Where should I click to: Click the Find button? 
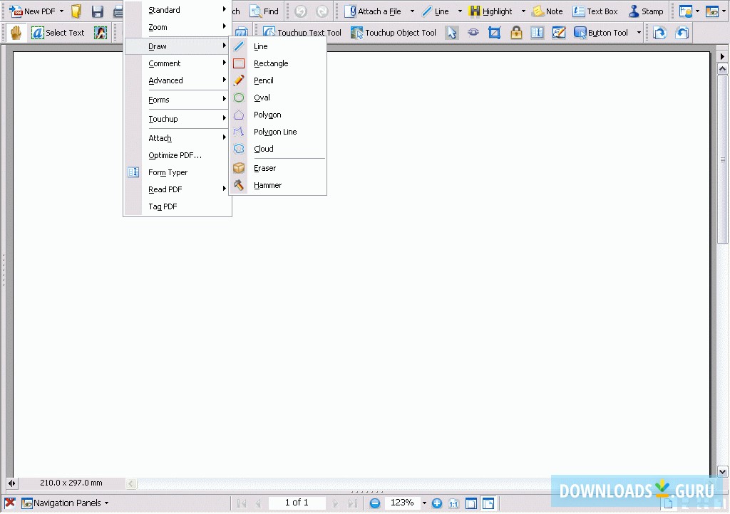click(x=264, y=11)
